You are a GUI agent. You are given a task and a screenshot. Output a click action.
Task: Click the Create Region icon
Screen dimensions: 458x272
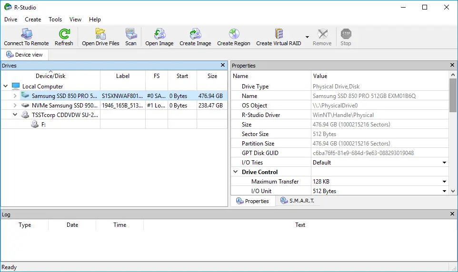point(234,34)
